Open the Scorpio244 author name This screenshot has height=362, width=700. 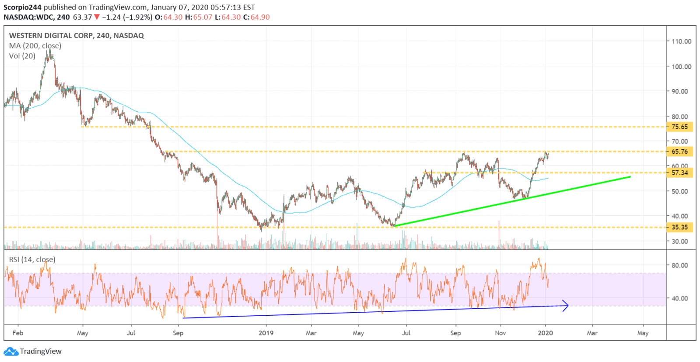(x=22, y=7)
